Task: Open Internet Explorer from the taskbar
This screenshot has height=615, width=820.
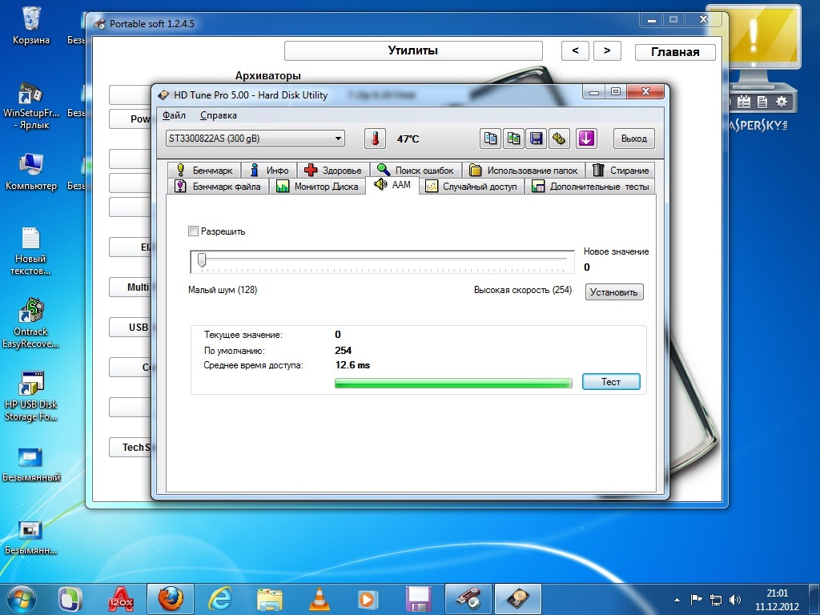Action: click(220, 599)
